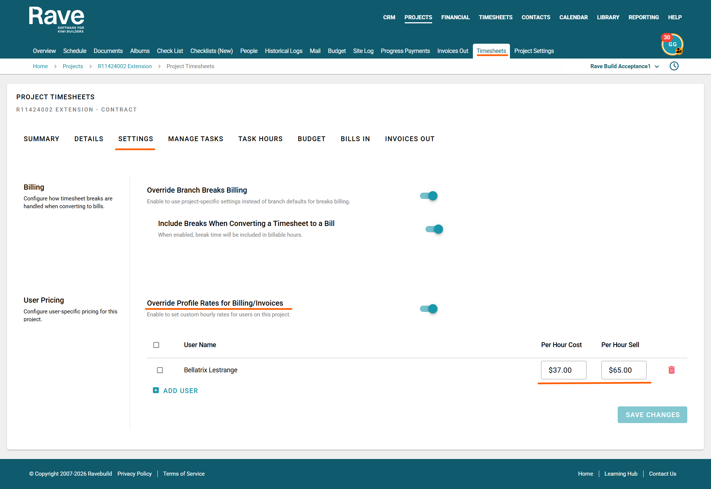Click the Save Changes button
This screenshot has width=711, height=489.
pyautogui.click(x=652, y=415)
